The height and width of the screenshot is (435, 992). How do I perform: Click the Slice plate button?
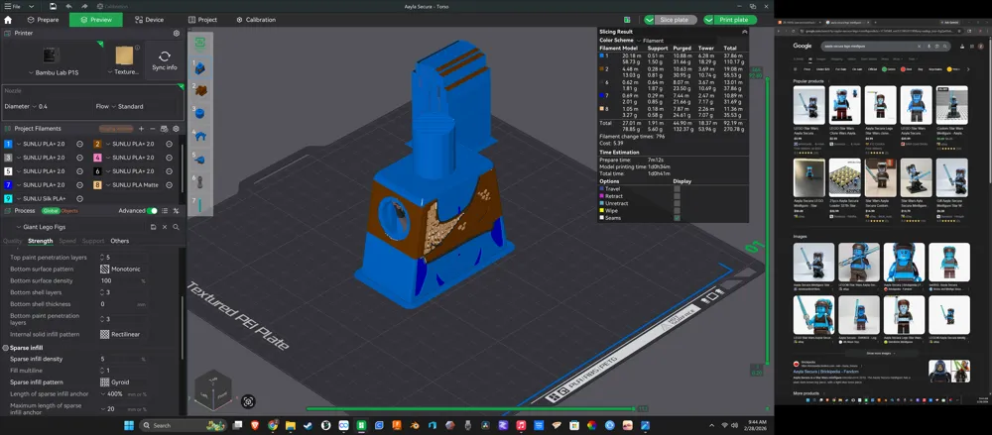click(x=675, y=20)
